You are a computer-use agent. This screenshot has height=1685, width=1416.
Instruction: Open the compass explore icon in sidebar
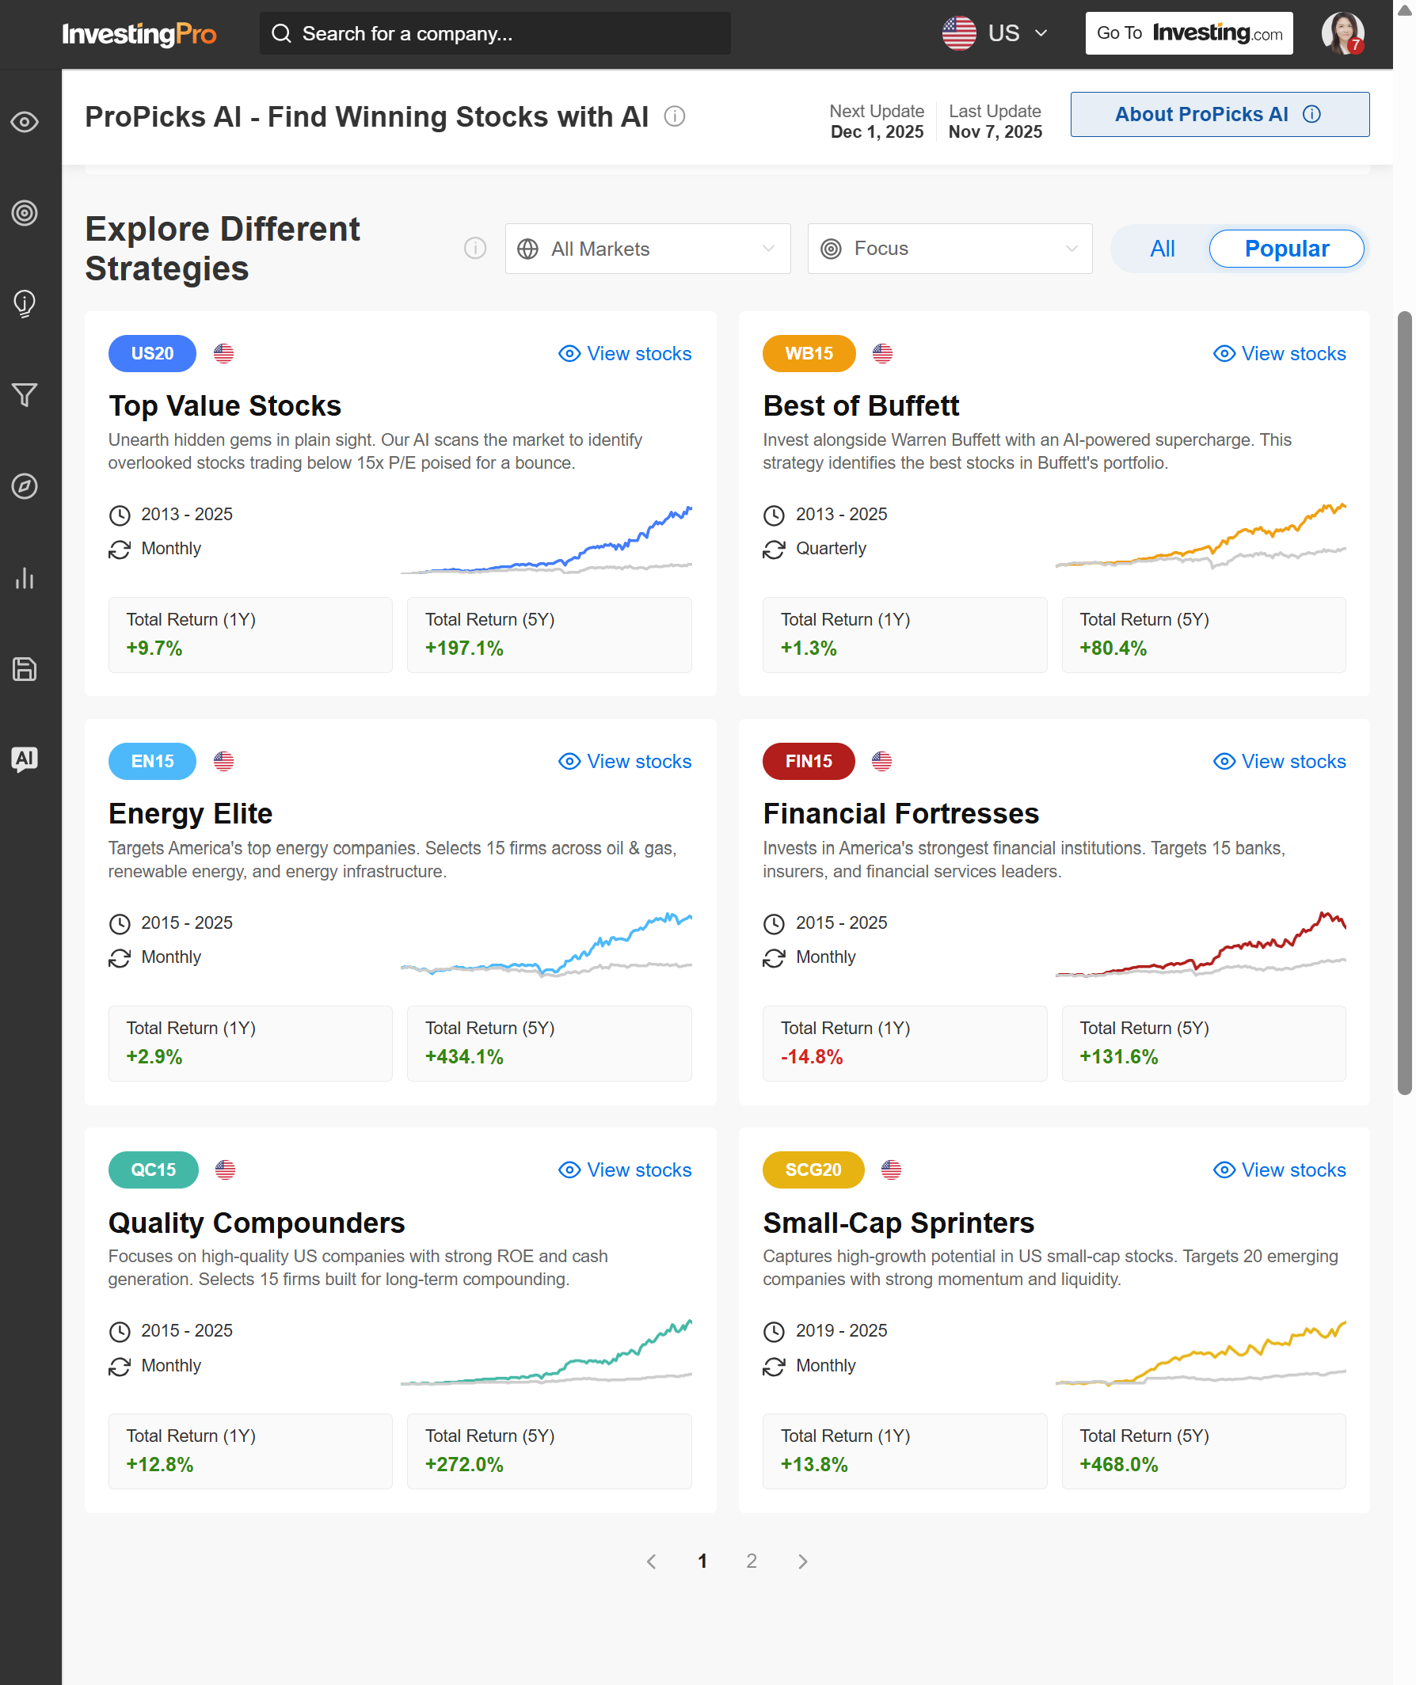point(25,486)
